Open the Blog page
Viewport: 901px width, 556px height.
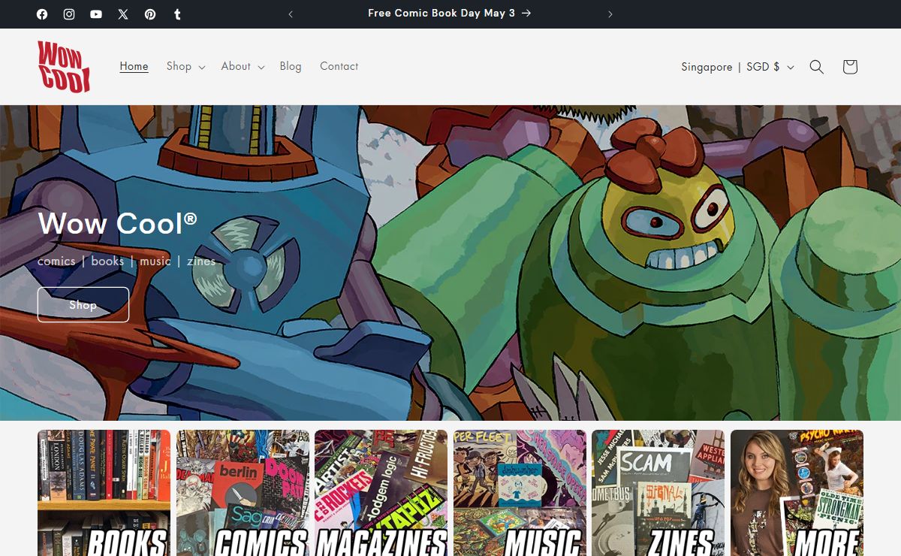pyautogui.click(x=291, y=66)
